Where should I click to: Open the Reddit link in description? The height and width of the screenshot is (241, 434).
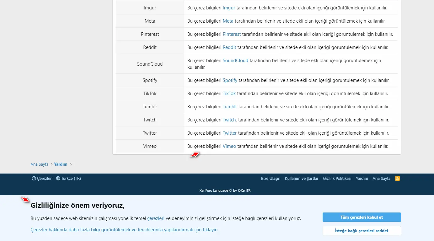229,47
